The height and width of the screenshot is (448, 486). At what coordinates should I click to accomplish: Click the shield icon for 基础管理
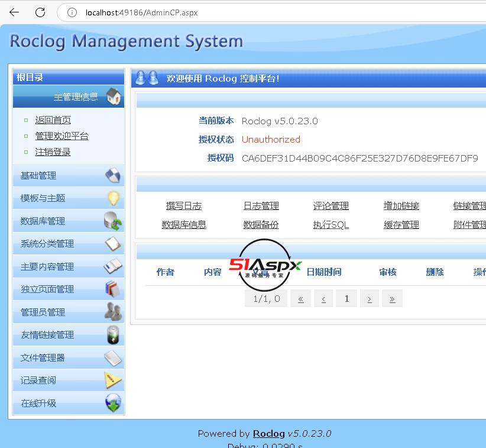pos(113,175)
